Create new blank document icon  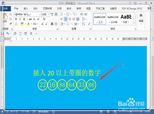point(20,34)
